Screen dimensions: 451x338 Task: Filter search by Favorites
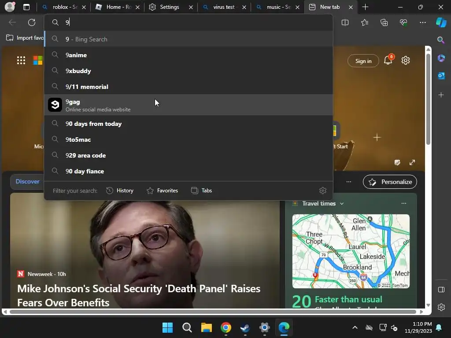162,191
